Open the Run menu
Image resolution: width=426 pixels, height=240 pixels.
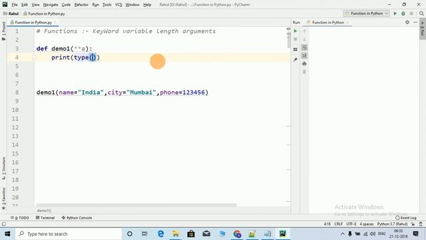click(x=95, y=5)
